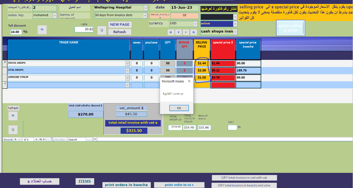This screenshot has height=188, width=353.
Task: Click the print orders in kwacha button
Action: click(x=126, y=185)
